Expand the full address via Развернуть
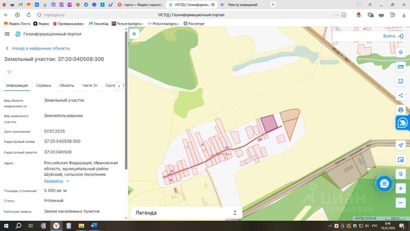410x231 pixels. point(56,181)
